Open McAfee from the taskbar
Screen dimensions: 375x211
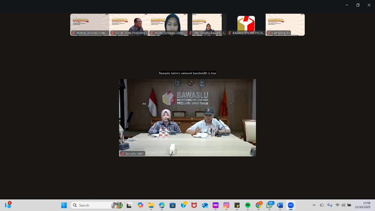(x=194, y=205)
